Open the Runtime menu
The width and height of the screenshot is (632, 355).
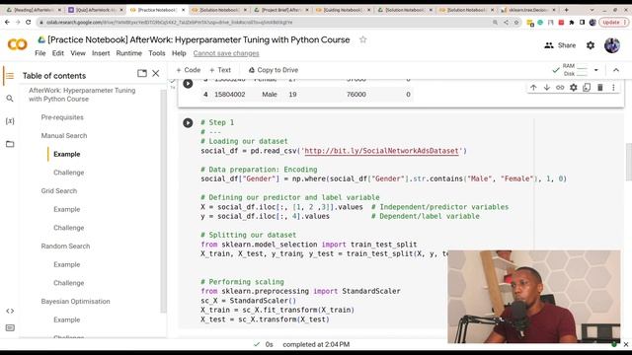click(129, 53)
